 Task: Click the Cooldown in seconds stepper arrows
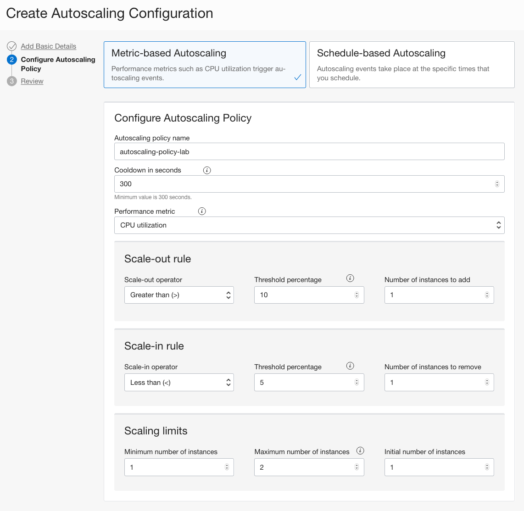[497, 184]
